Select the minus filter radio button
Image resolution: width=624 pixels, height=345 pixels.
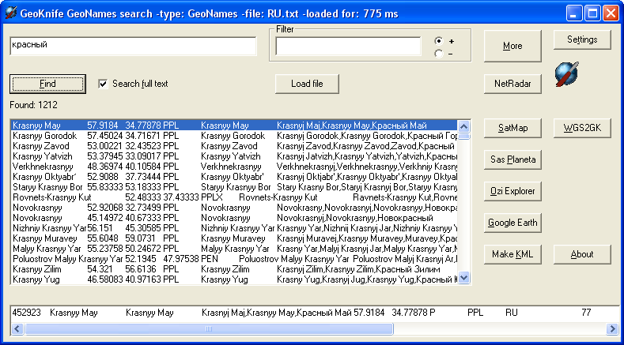(x=439, y=54)
